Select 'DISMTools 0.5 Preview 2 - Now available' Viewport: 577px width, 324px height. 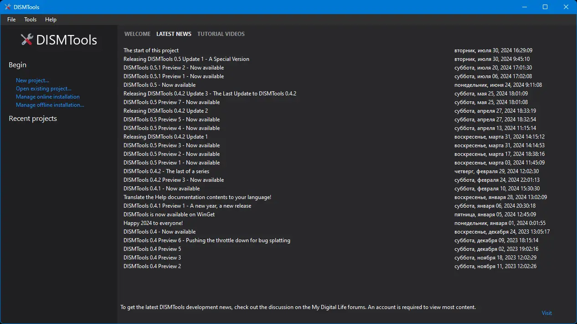(x=172, y=154)
